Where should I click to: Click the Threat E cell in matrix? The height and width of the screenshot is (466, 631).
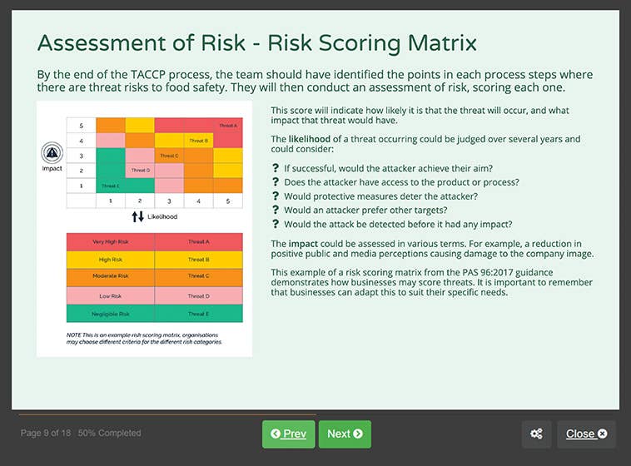tap(110, 186)
